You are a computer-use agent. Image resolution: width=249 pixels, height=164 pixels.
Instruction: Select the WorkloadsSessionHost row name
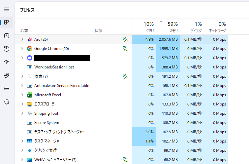54,67
